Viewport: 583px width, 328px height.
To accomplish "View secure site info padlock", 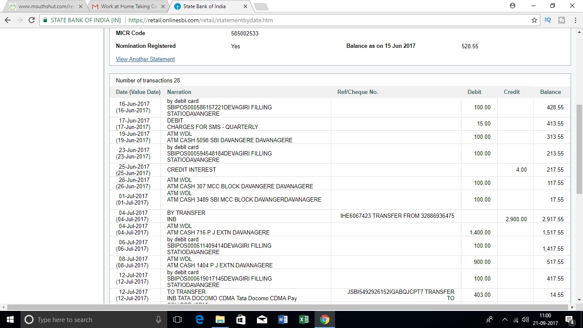I will coord(45,20).
